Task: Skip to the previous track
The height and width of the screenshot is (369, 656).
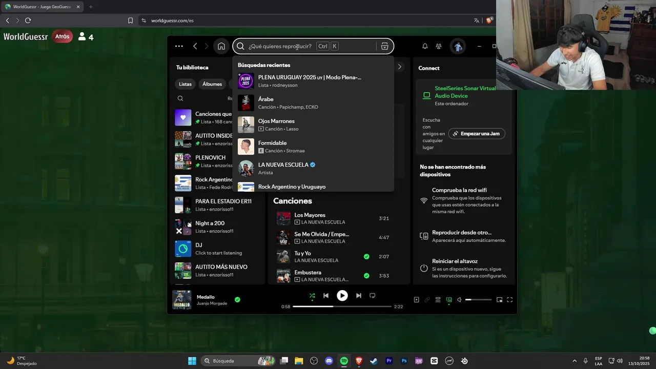Action: coord(326,296)
